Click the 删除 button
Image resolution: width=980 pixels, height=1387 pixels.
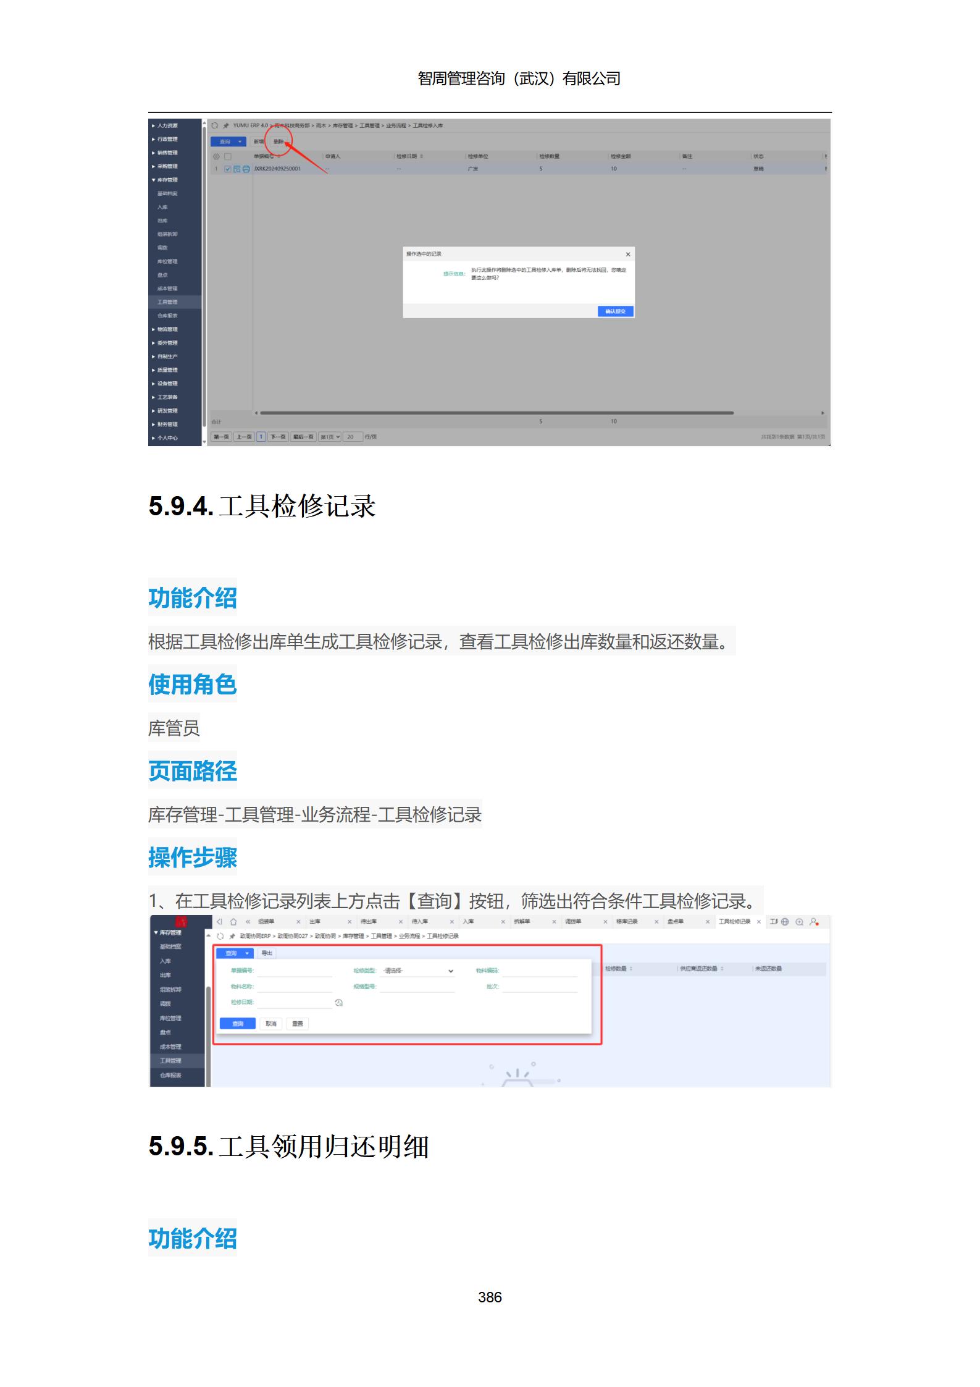coord(279,142)
